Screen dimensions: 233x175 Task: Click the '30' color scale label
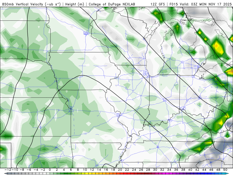tap(155, 170)
